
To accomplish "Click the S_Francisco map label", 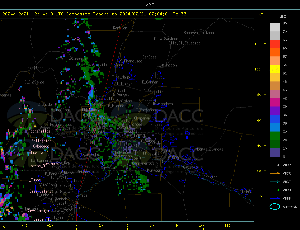I will (131, 61).
